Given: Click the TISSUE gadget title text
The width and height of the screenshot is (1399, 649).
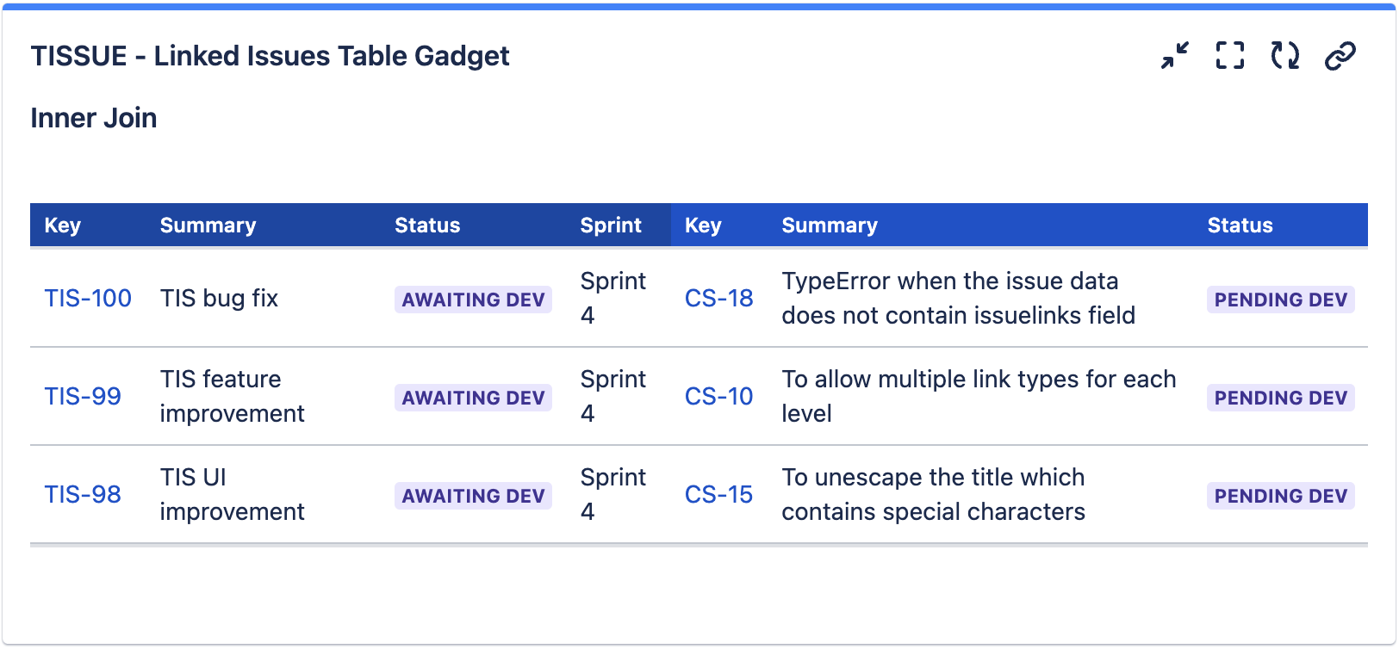Looking at the screenshot, I should click(270, 56).
